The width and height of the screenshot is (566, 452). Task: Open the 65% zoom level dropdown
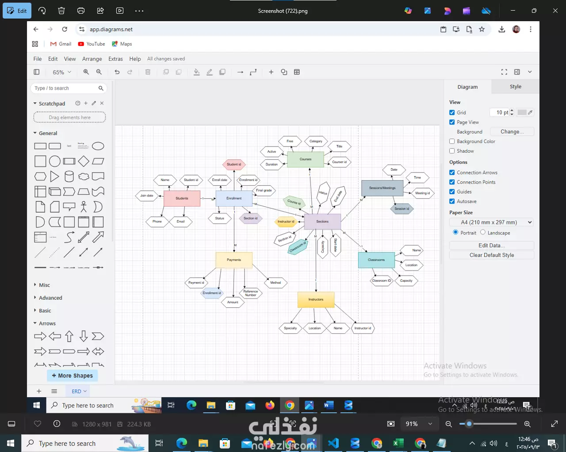[62, 72]
